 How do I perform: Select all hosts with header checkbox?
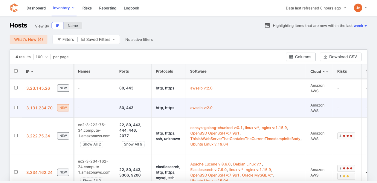point(16,71)
